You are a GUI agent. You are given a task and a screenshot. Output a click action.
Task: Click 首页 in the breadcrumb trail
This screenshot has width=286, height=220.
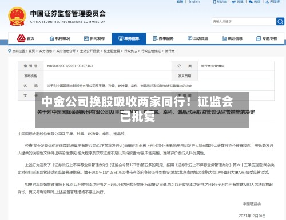[x=31, y=51]
